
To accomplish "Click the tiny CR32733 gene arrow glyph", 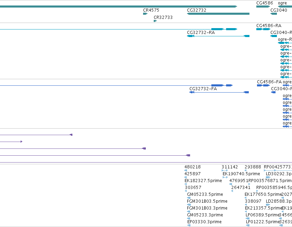I will click(155, 21).
